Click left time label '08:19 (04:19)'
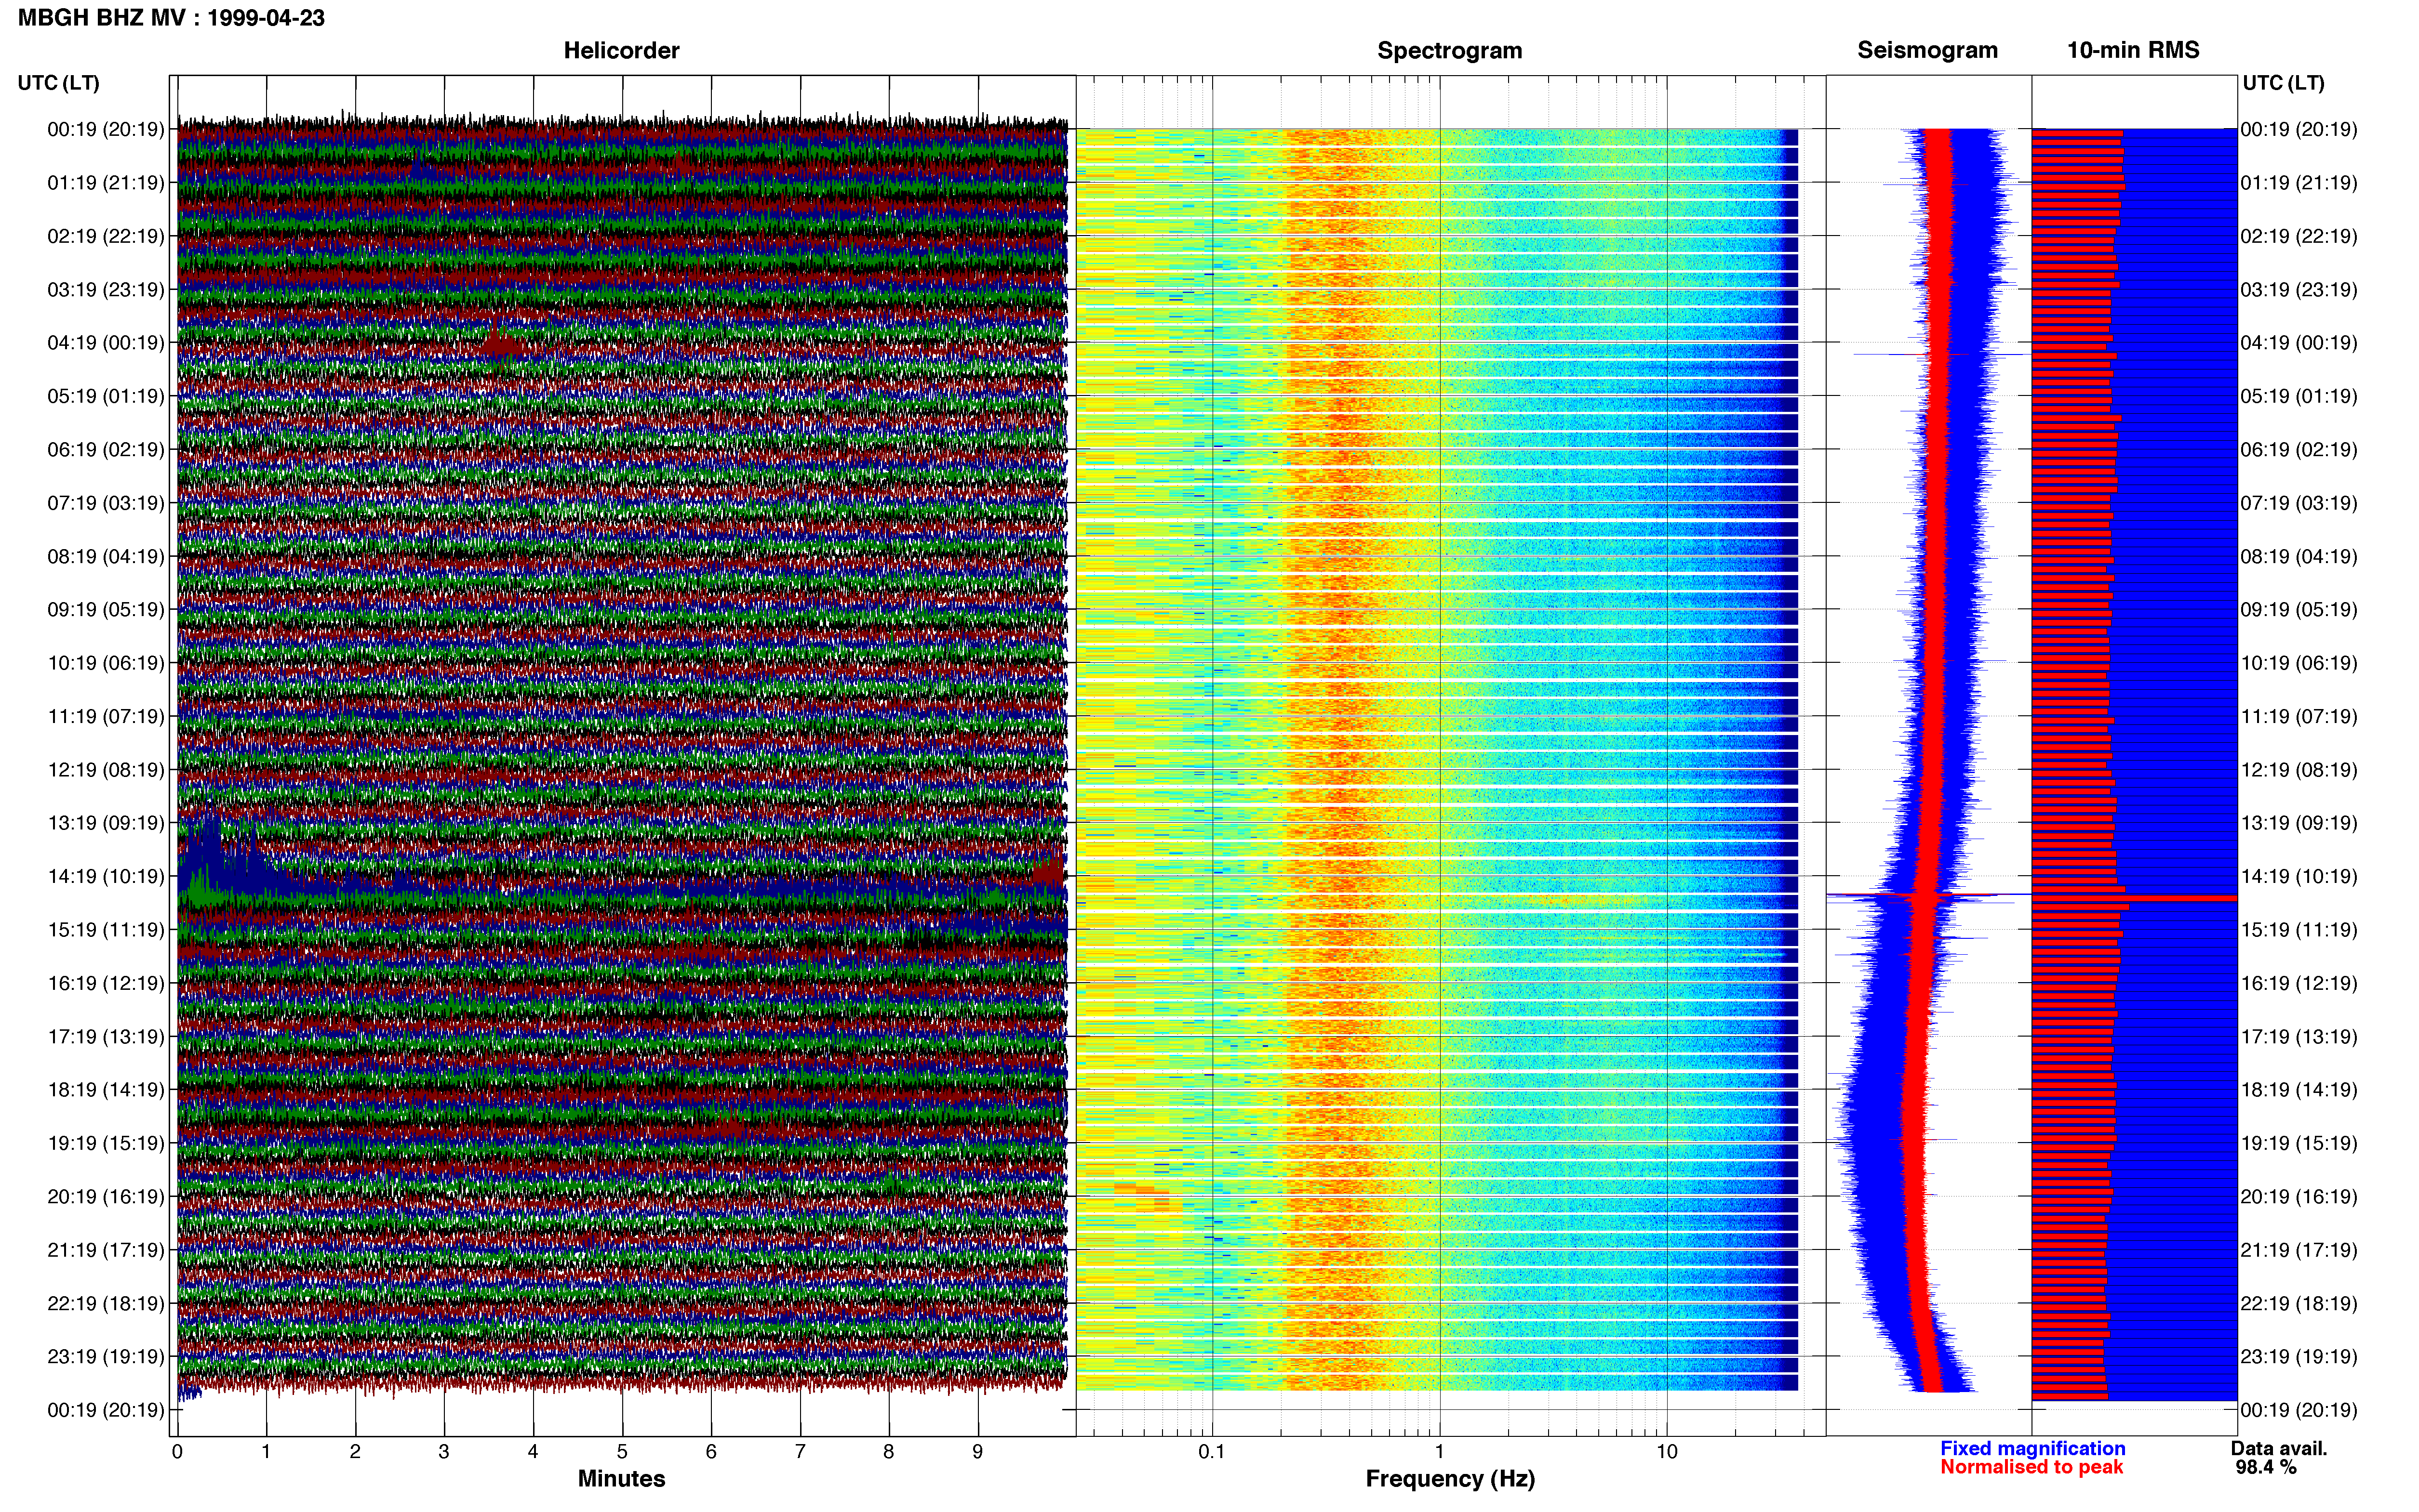The image size is (2419, 1512). click(105, 556)
